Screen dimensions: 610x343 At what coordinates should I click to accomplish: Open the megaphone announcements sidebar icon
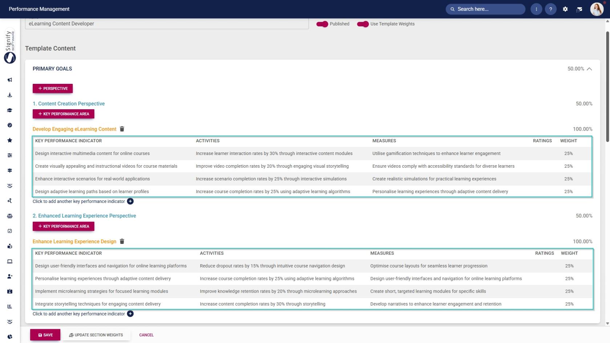[10, 80]
